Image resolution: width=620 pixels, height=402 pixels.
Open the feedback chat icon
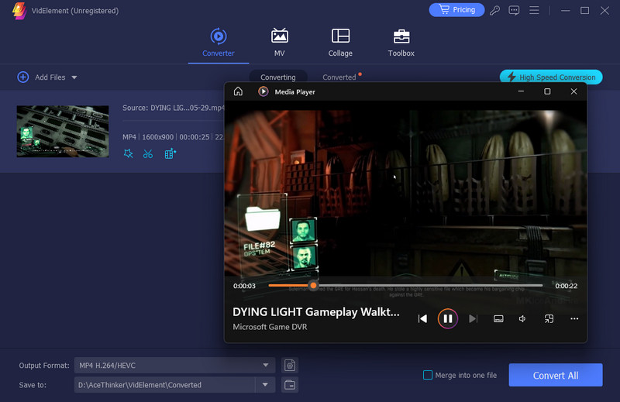(x=514, y=10)
